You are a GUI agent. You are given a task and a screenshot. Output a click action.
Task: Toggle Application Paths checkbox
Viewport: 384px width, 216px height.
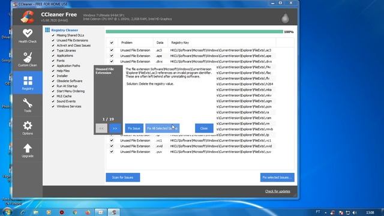53,65
